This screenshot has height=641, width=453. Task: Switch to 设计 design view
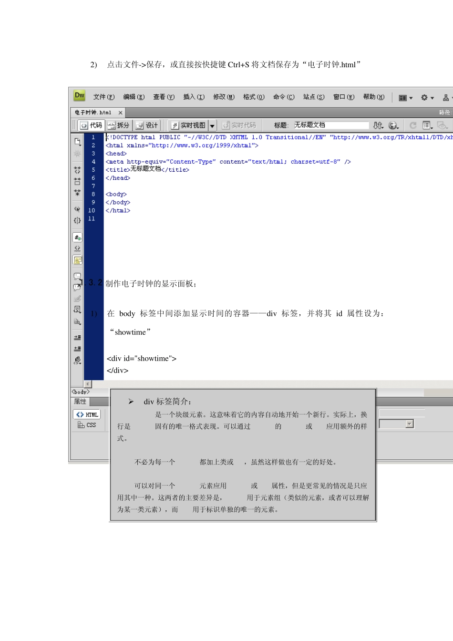146,125
